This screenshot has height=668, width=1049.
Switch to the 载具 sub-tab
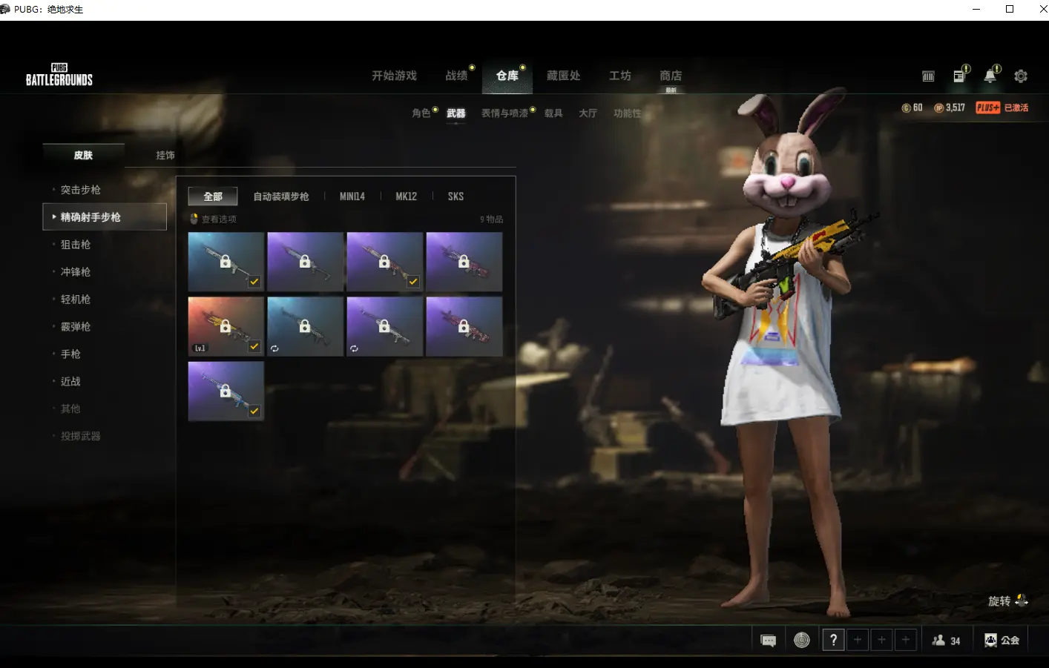click(553, 113)
